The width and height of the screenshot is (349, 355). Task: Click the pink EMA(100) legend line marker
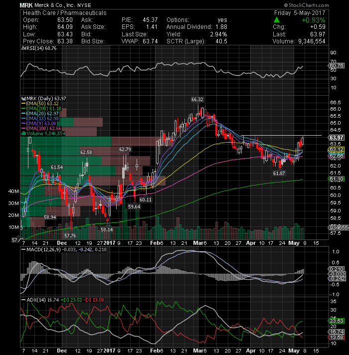23,129
